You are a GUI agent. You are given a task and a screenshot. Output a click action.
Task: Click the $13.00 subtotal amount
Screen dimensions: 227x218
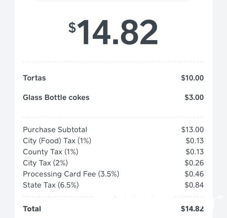pyautogui.click(x=193, y=129)
